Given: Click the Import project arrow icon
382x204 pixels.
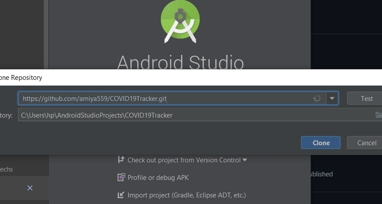Looking at the screenshot, I should pos(121,195).
